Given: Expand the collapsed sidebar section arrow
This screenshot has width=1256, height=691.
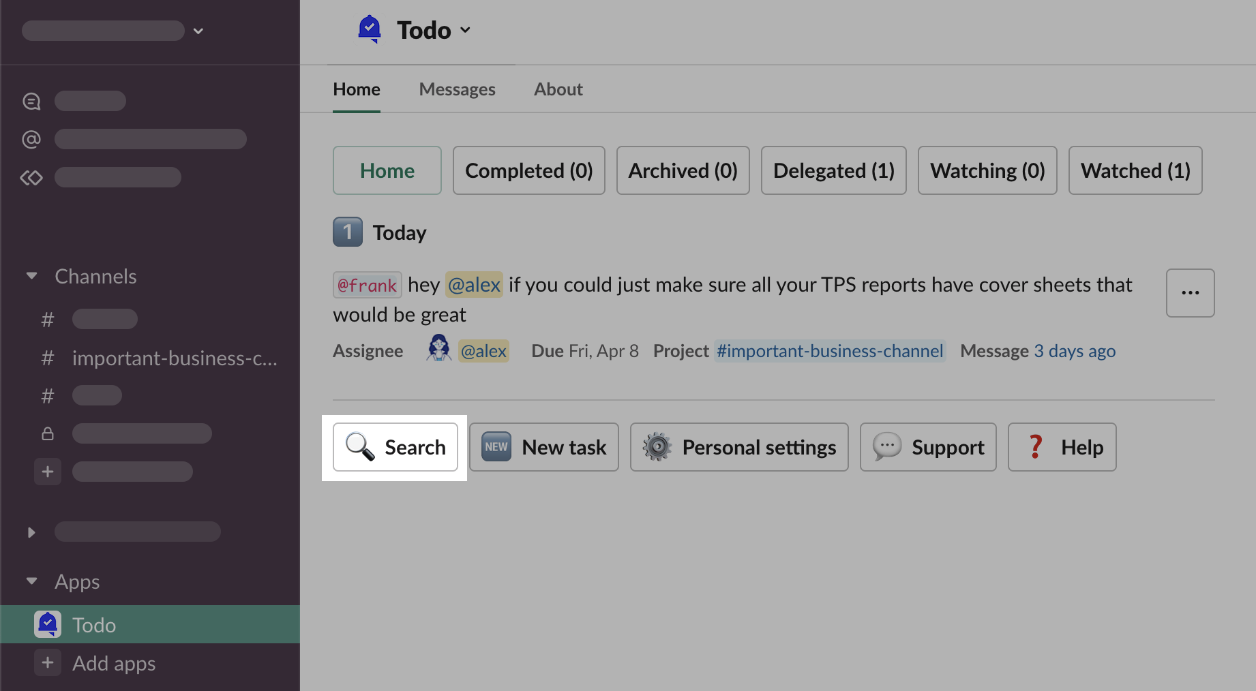Looking at the screenshot, I should (31, 532).
